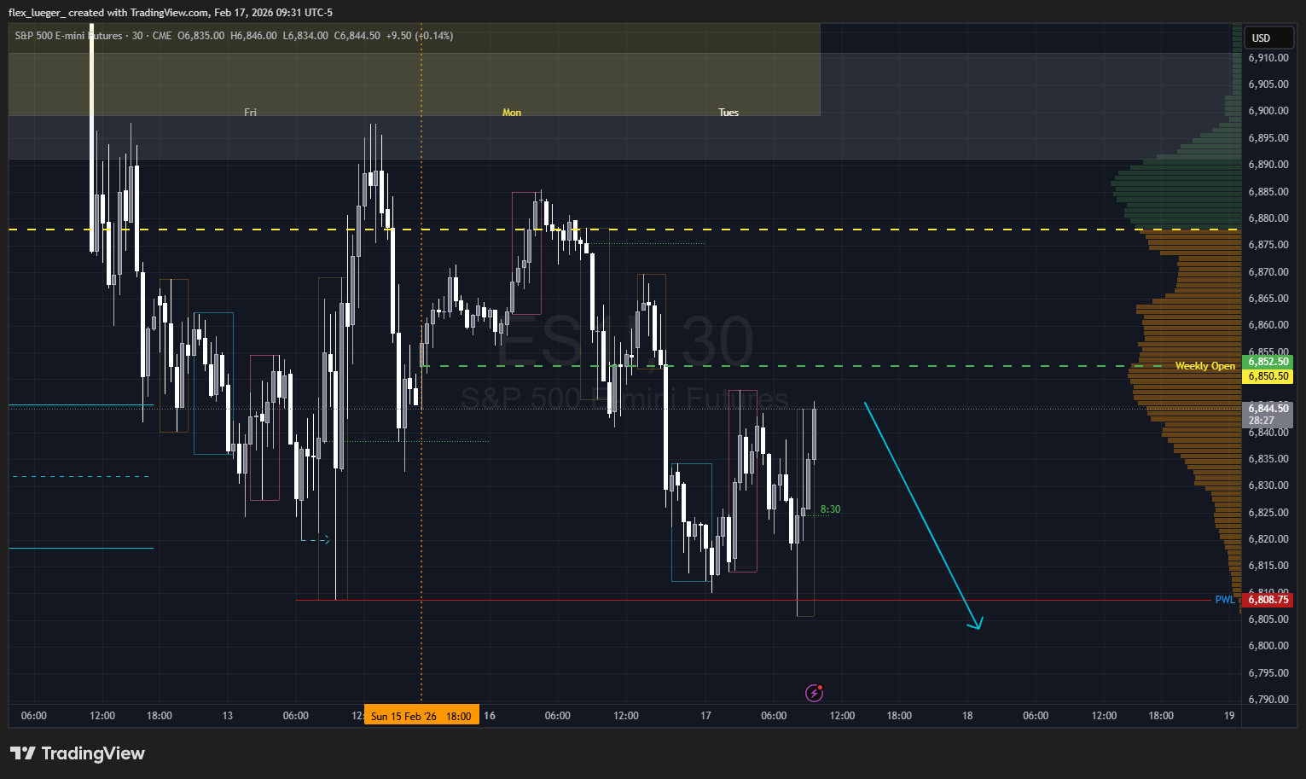Click the green 8:30 time marker label
This screenshot has height=779, width=1306.
(830, 509)
